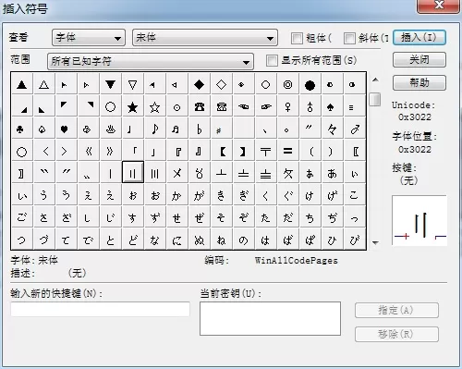Click the symbol grid scrollbar thumb
The height and width of the screenshot is (369, 462).
[x=375, y=99]
